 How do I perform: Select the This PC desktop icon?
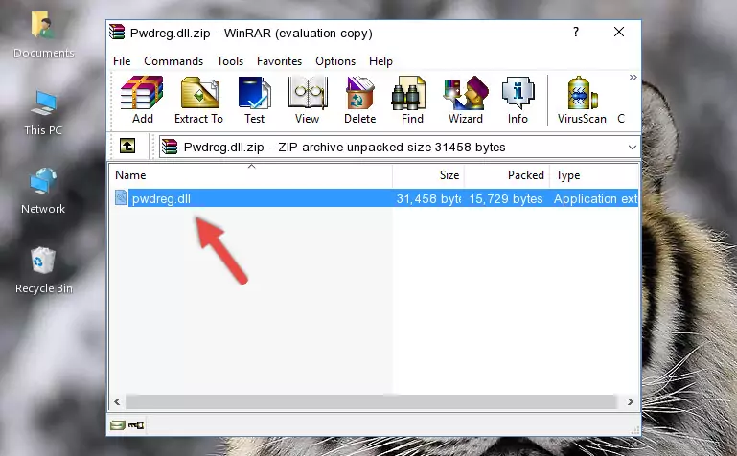(43, 113)
